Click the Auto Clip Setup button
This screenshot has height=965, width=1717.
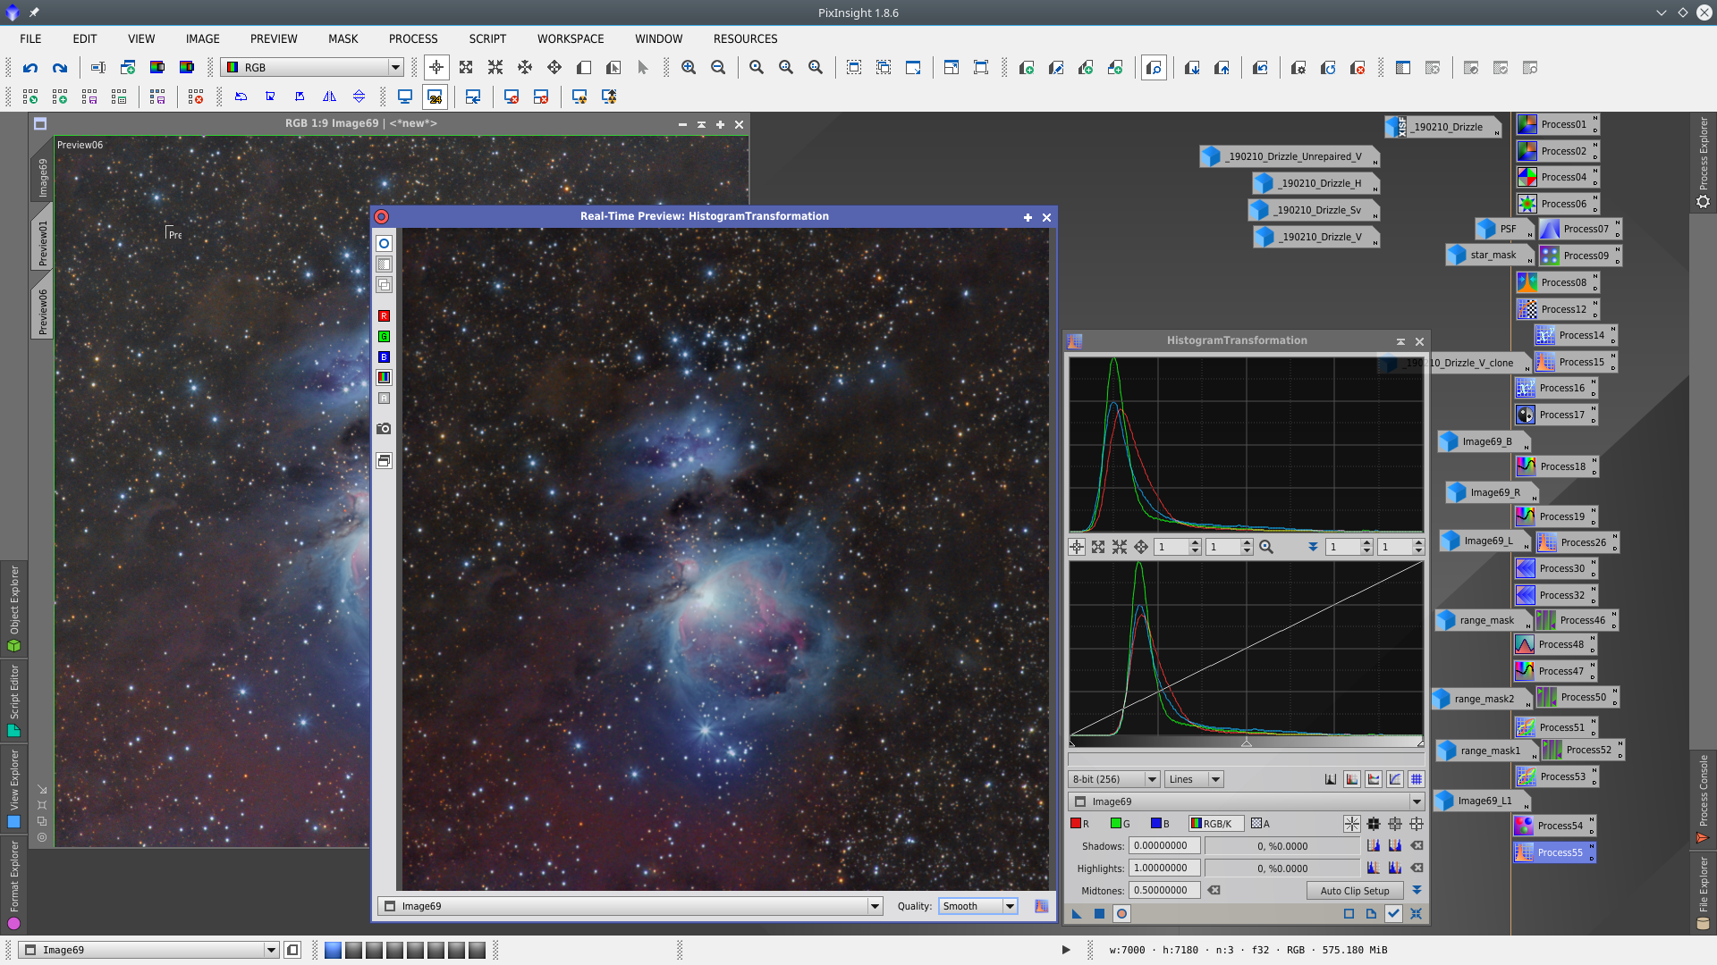(x=1354, y=890)
